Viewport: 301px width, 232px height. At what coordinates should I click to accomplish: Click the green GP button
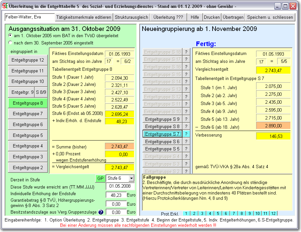[100, 178]
